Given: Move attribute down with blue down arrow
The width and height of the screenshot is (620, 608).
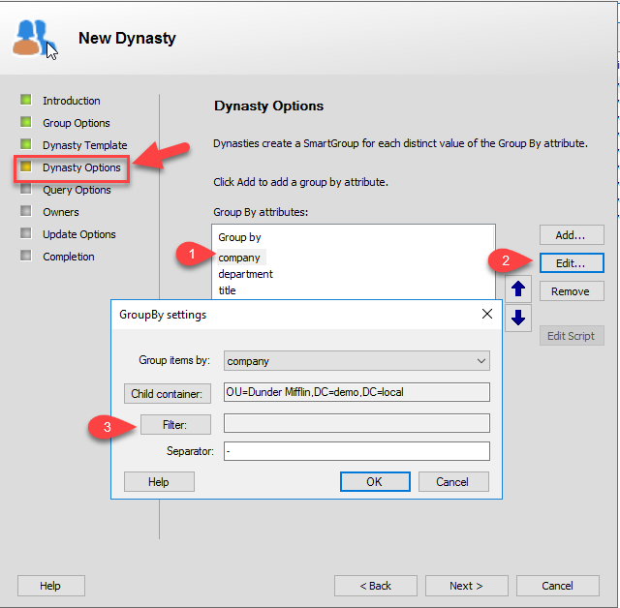Looking at the screenshot, I should (x=518, y=318).
